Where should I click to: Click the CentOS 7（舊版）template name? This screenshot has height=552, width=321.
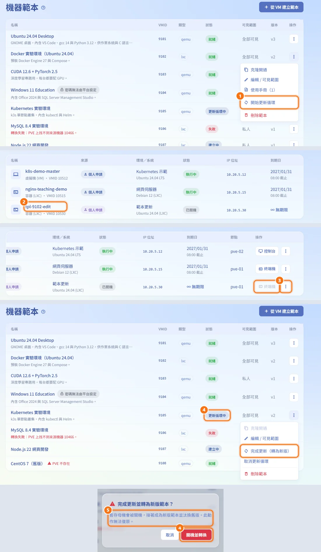tap(27, 464)
